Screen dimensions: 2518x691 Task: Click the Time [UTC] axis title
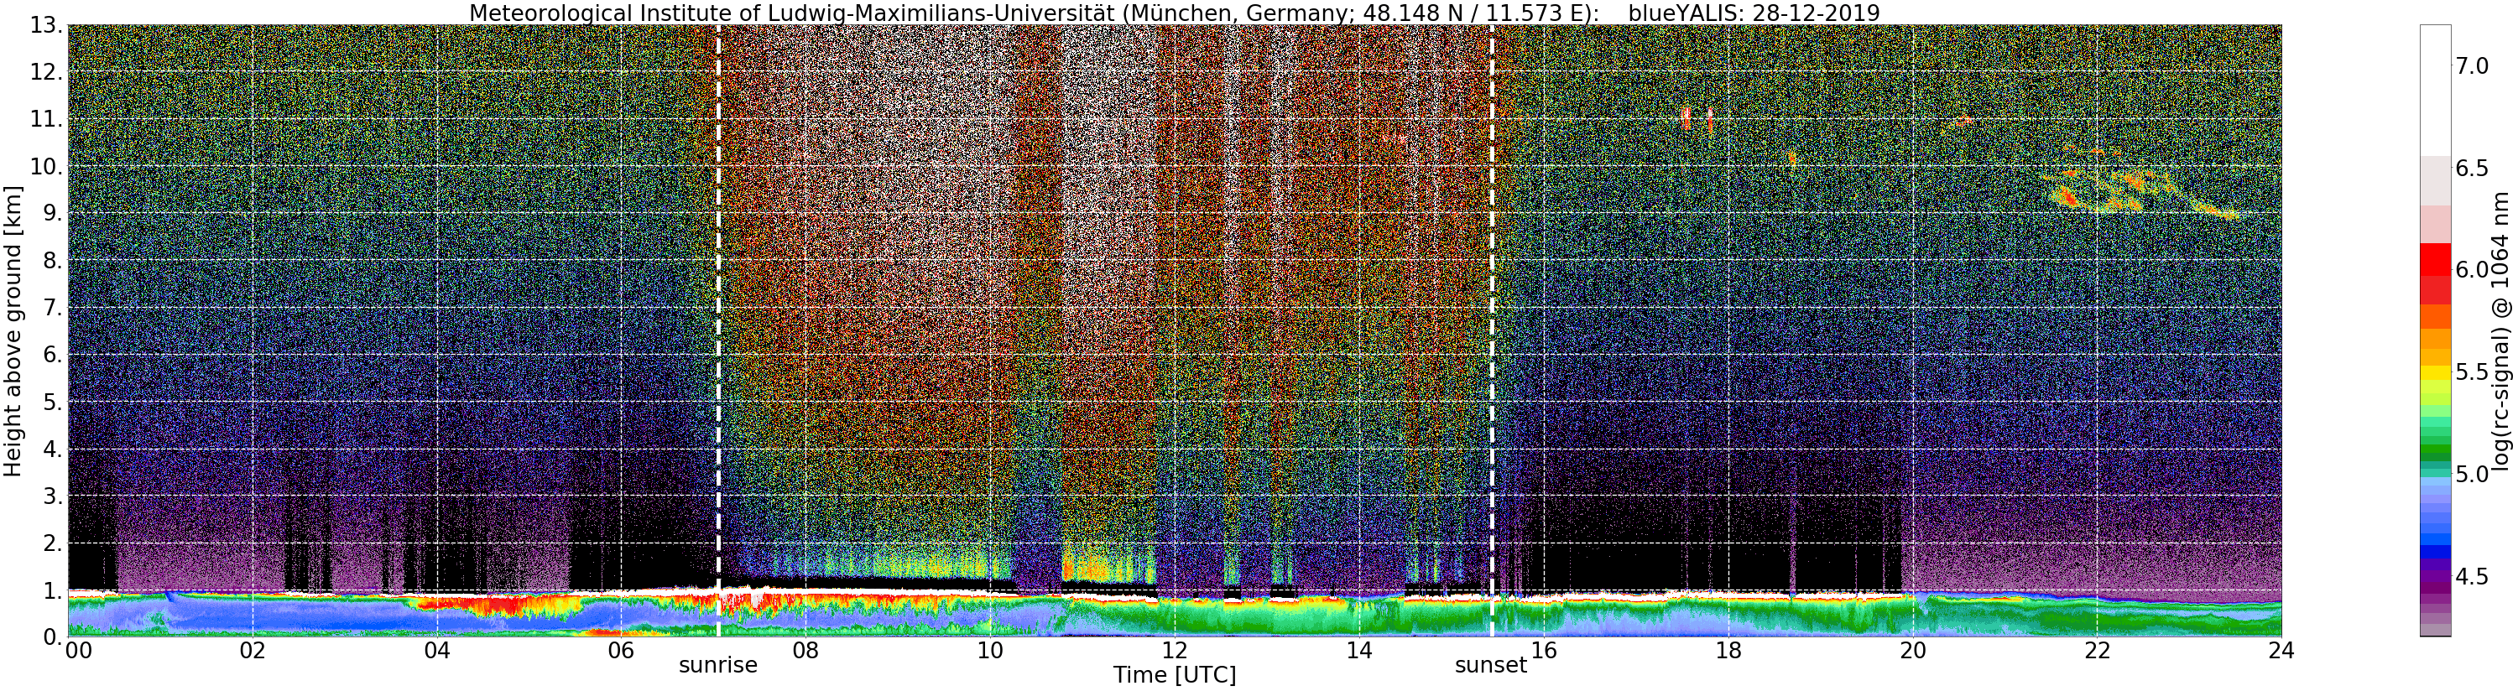pyautogui.click(x=1174, y=675)
